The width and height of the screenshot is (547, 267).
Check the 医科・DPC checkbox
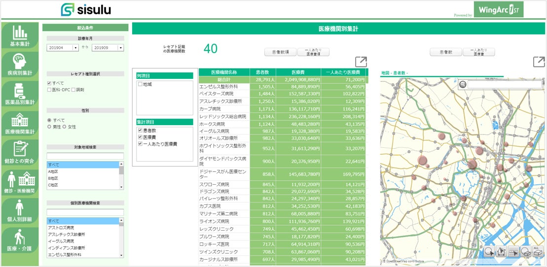[x=49, y=90]
